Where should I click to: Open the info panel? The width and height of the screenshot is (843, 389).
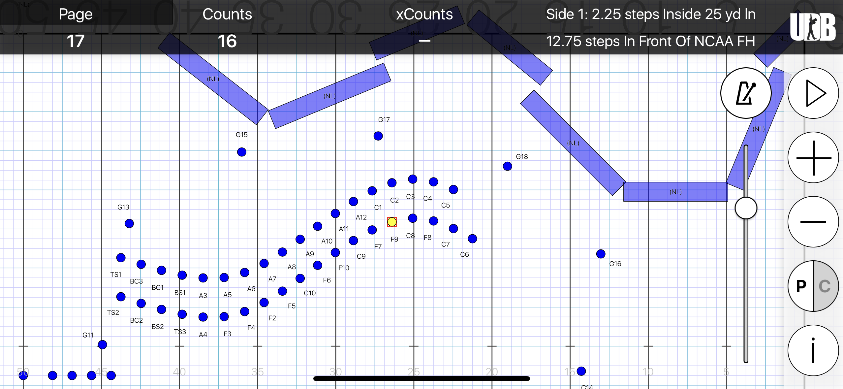tap(813, 350)
